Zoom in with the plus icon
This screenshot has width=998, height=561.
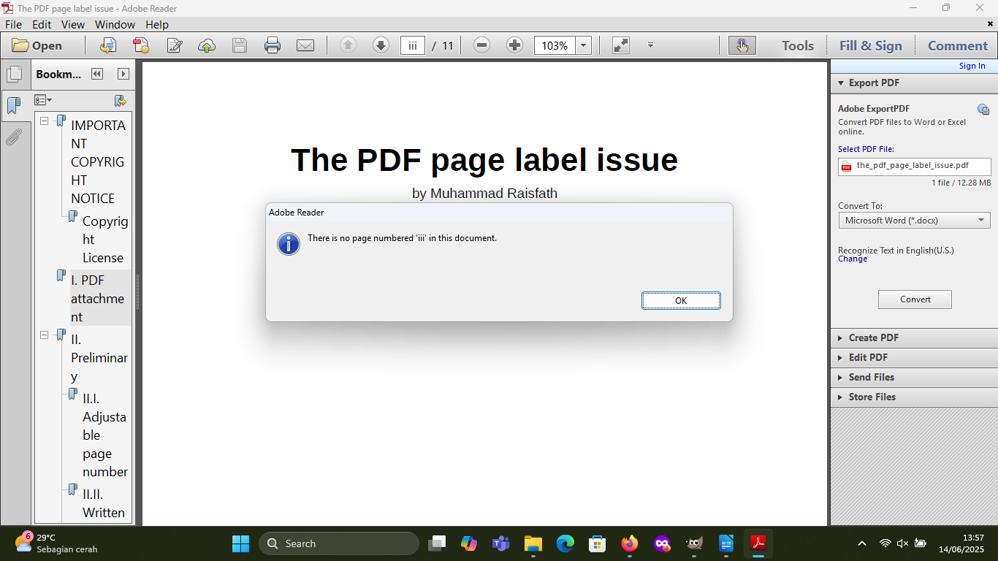(514, 45)
